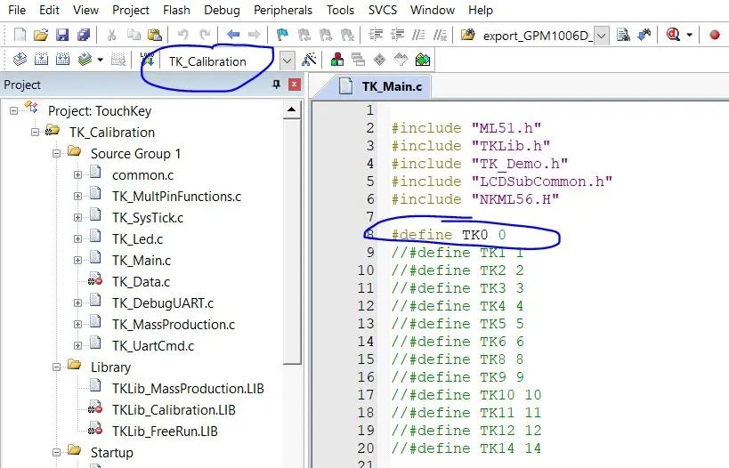Navigate backwards with the blue left arrow
Image resolution: width=729 pixels, height=468 pixels.
tap(233, 35)
